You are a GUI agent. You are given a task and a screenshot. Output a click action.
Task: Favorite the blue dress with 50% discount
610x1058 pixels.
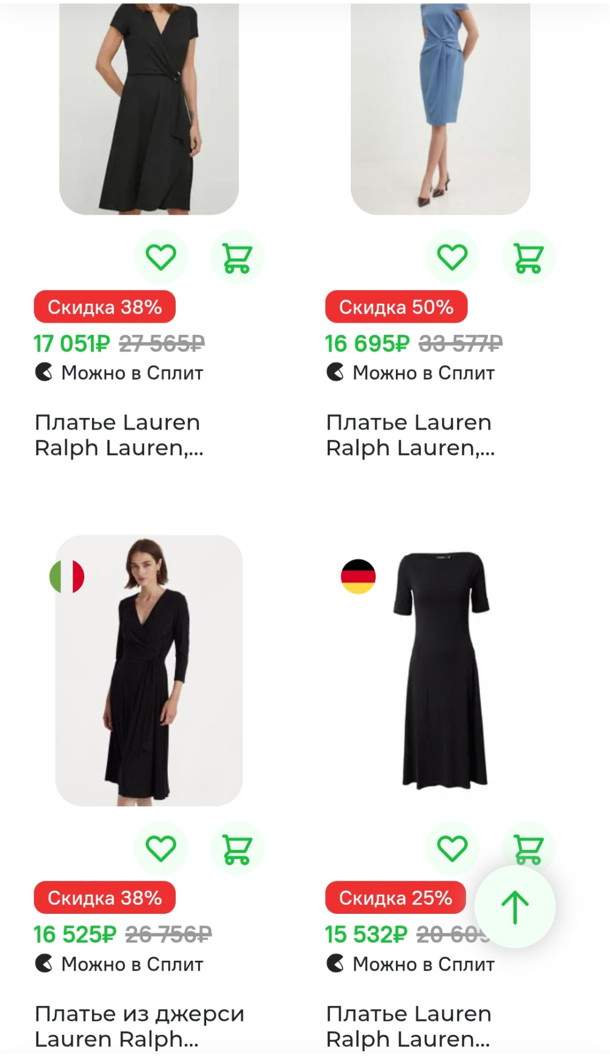click(x=452, y=257)
